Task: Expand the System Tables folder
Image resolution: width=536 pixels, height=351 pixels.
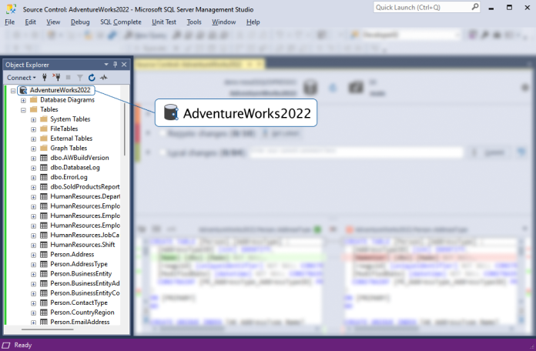Action: [x=33, y=119]
